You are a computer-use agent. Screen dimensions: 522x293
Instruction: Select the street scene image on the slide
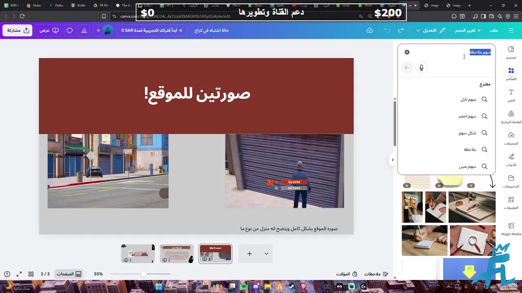[x=108, y=171]
